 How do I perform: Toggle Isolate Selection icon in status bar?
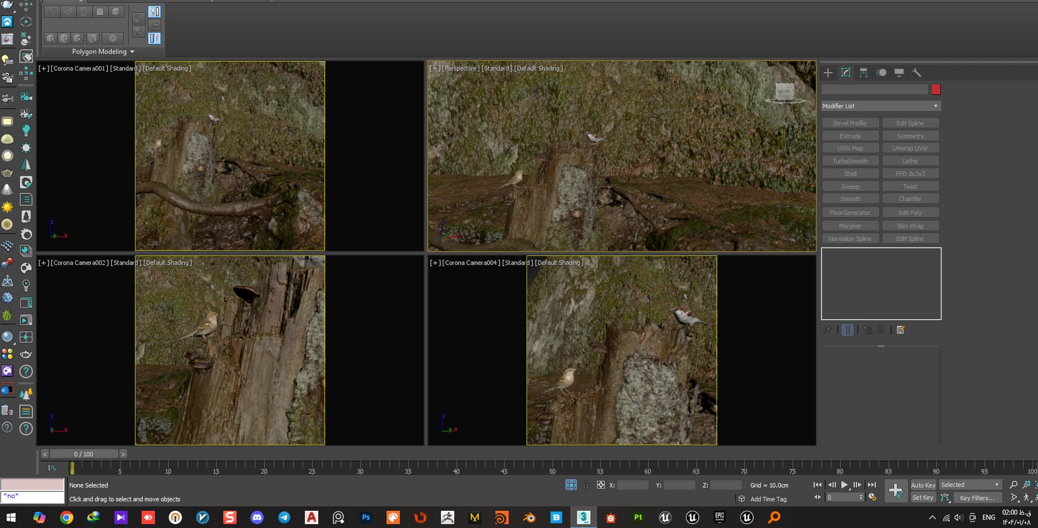[x=571, y=485]
